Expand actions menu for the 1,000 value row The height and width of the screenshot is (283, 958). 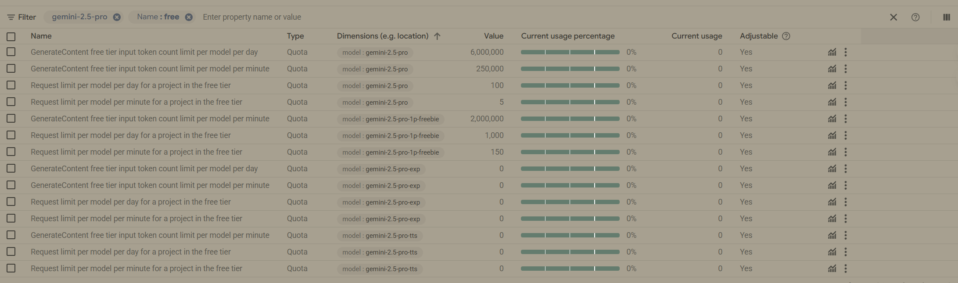(x=846, y=135)
